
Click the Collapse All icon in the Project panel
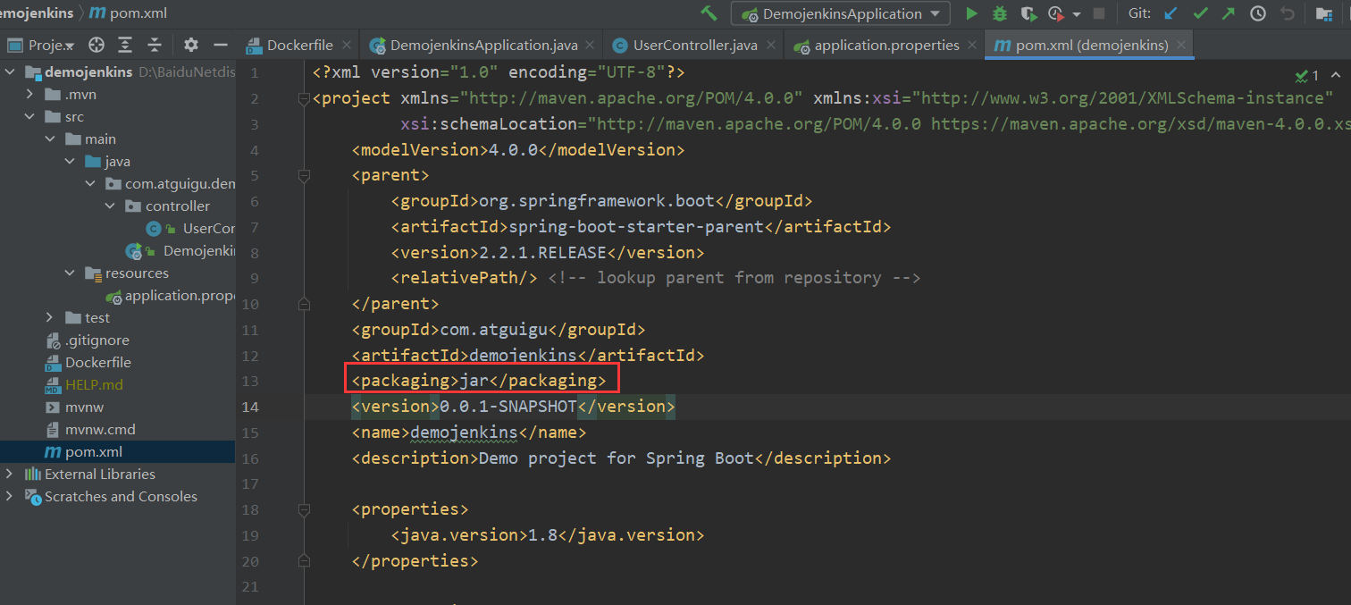[155, 45]
